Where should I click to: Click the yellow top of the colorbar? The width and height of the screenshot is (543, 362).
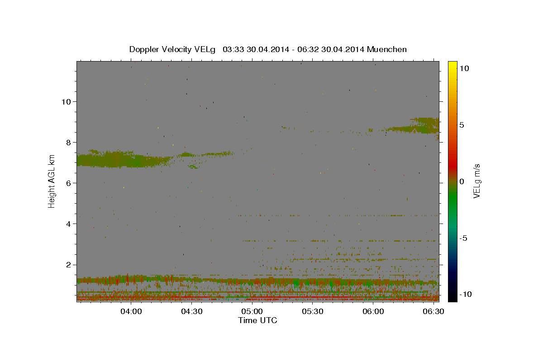452,66
